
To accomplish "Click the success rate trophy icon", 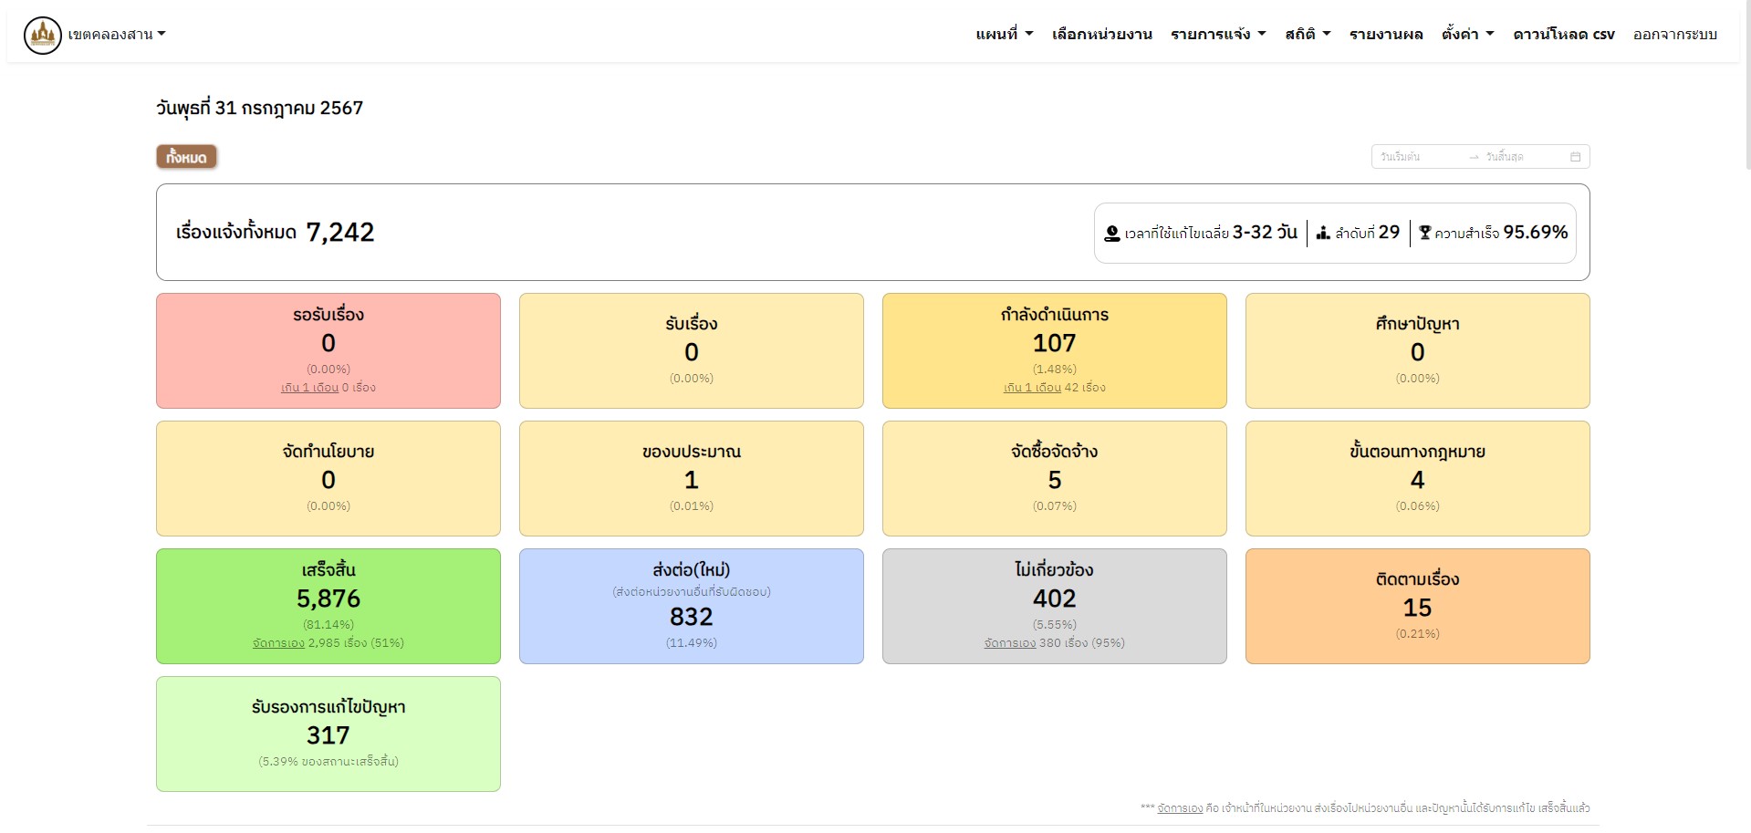I will (1424, 234).
